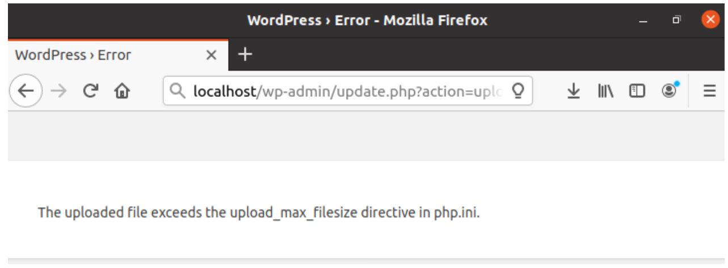Restore down the Firefox window

point(676,21)
